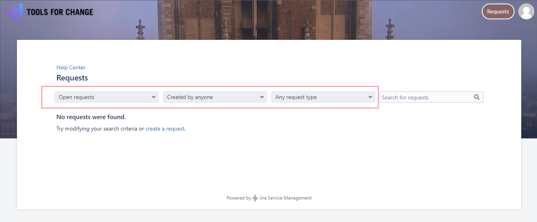Click the No requests were found message
This screenshot has width=537, height=222.
(91, 117)
